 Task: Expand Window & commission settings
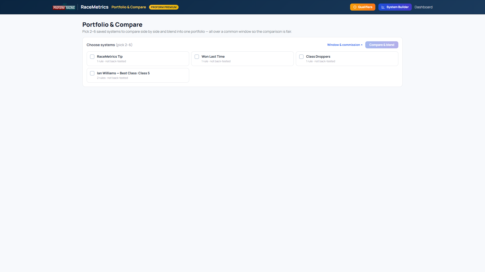tap(345, 45)
